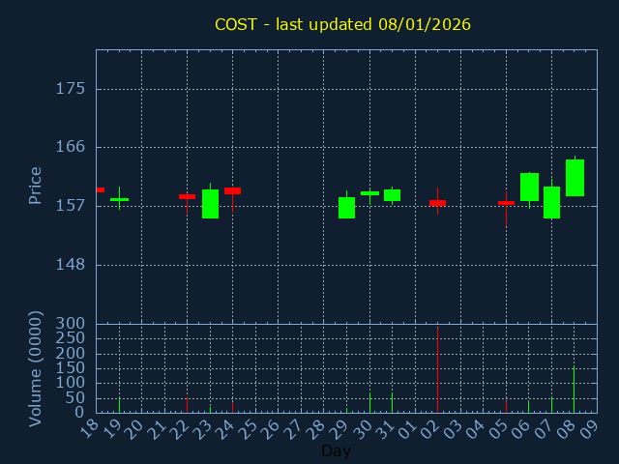Screen dimensions: 619x464
Task: Click the 'Volume (0000)' axis title
Action: coord(35,369)
